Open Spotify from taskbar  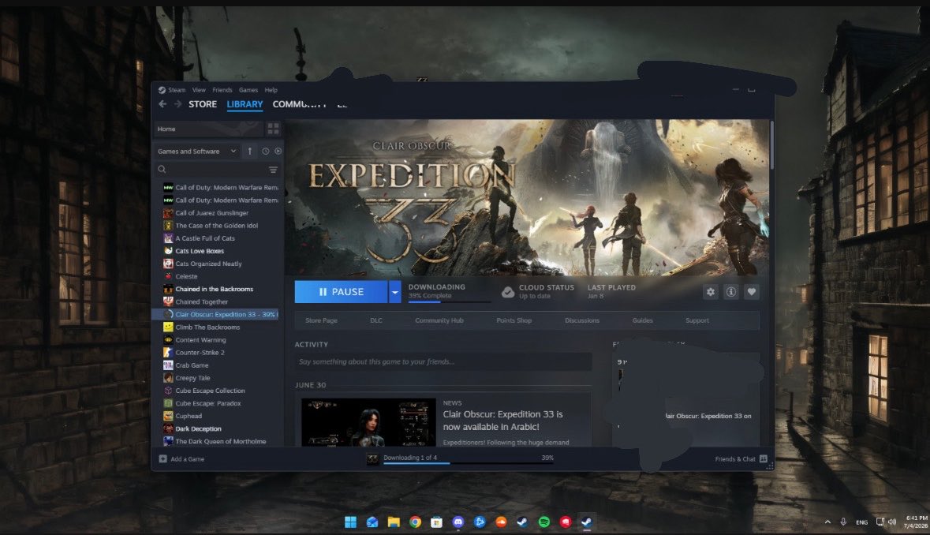point(544,522)
